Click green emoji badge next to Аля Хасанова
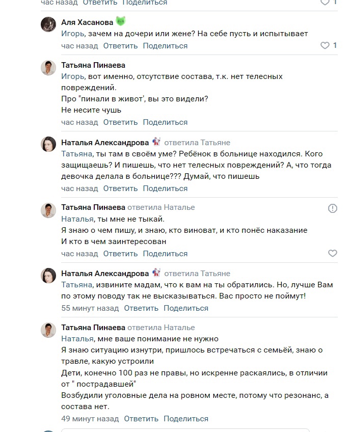 (x=121, y=22)
